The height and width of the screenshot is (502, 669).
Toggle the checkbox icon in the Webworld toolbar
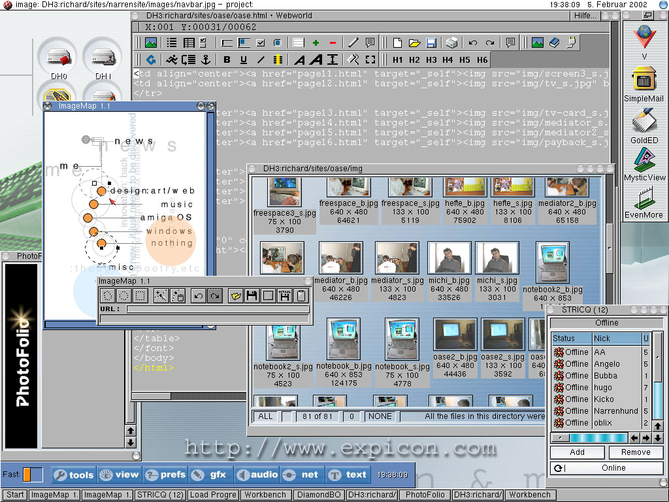point(261,43)
